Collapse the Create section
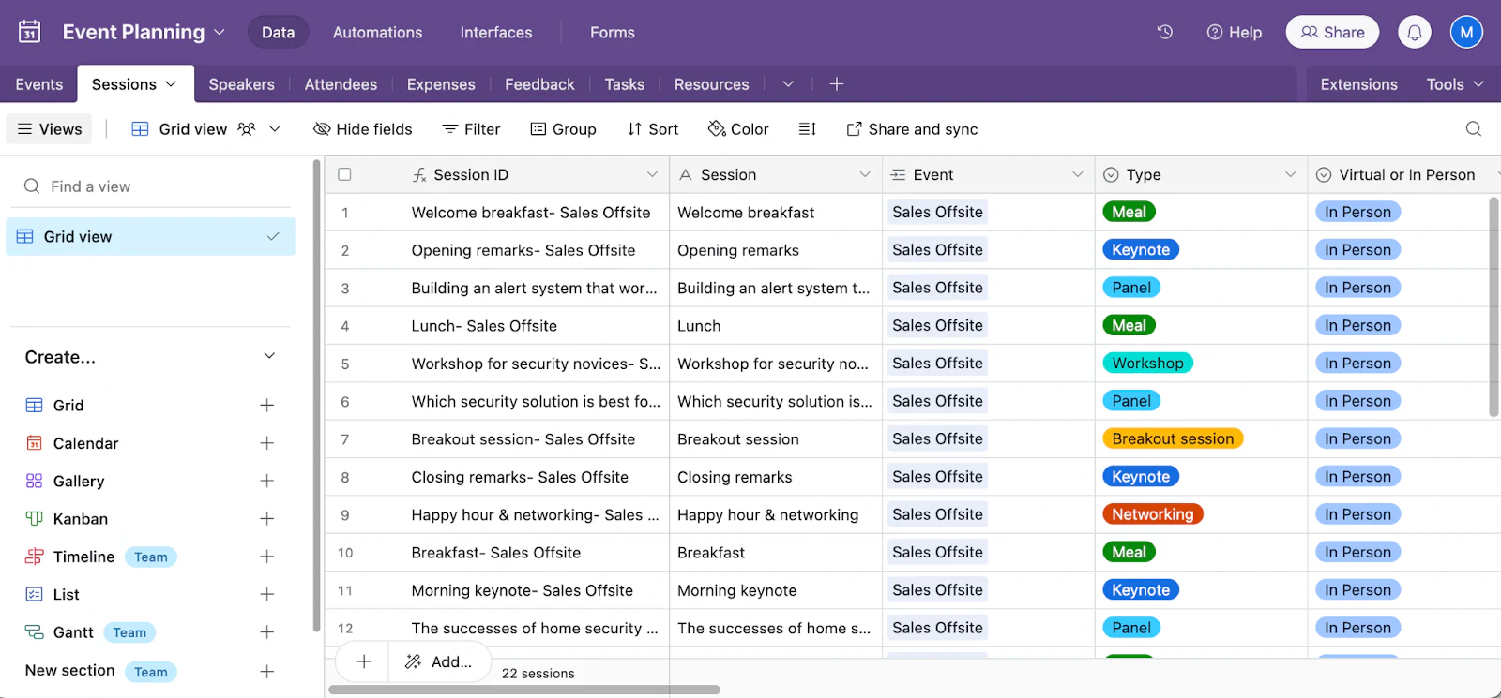The height and width of the screenshot is (698, 1501). (x=269, y=356)
